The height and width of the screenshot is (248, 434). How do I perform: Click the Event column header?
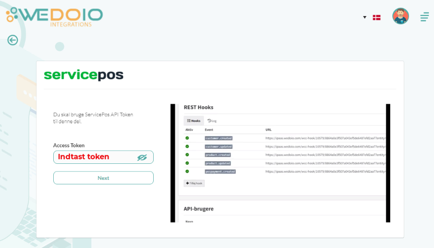pos(209,130)
